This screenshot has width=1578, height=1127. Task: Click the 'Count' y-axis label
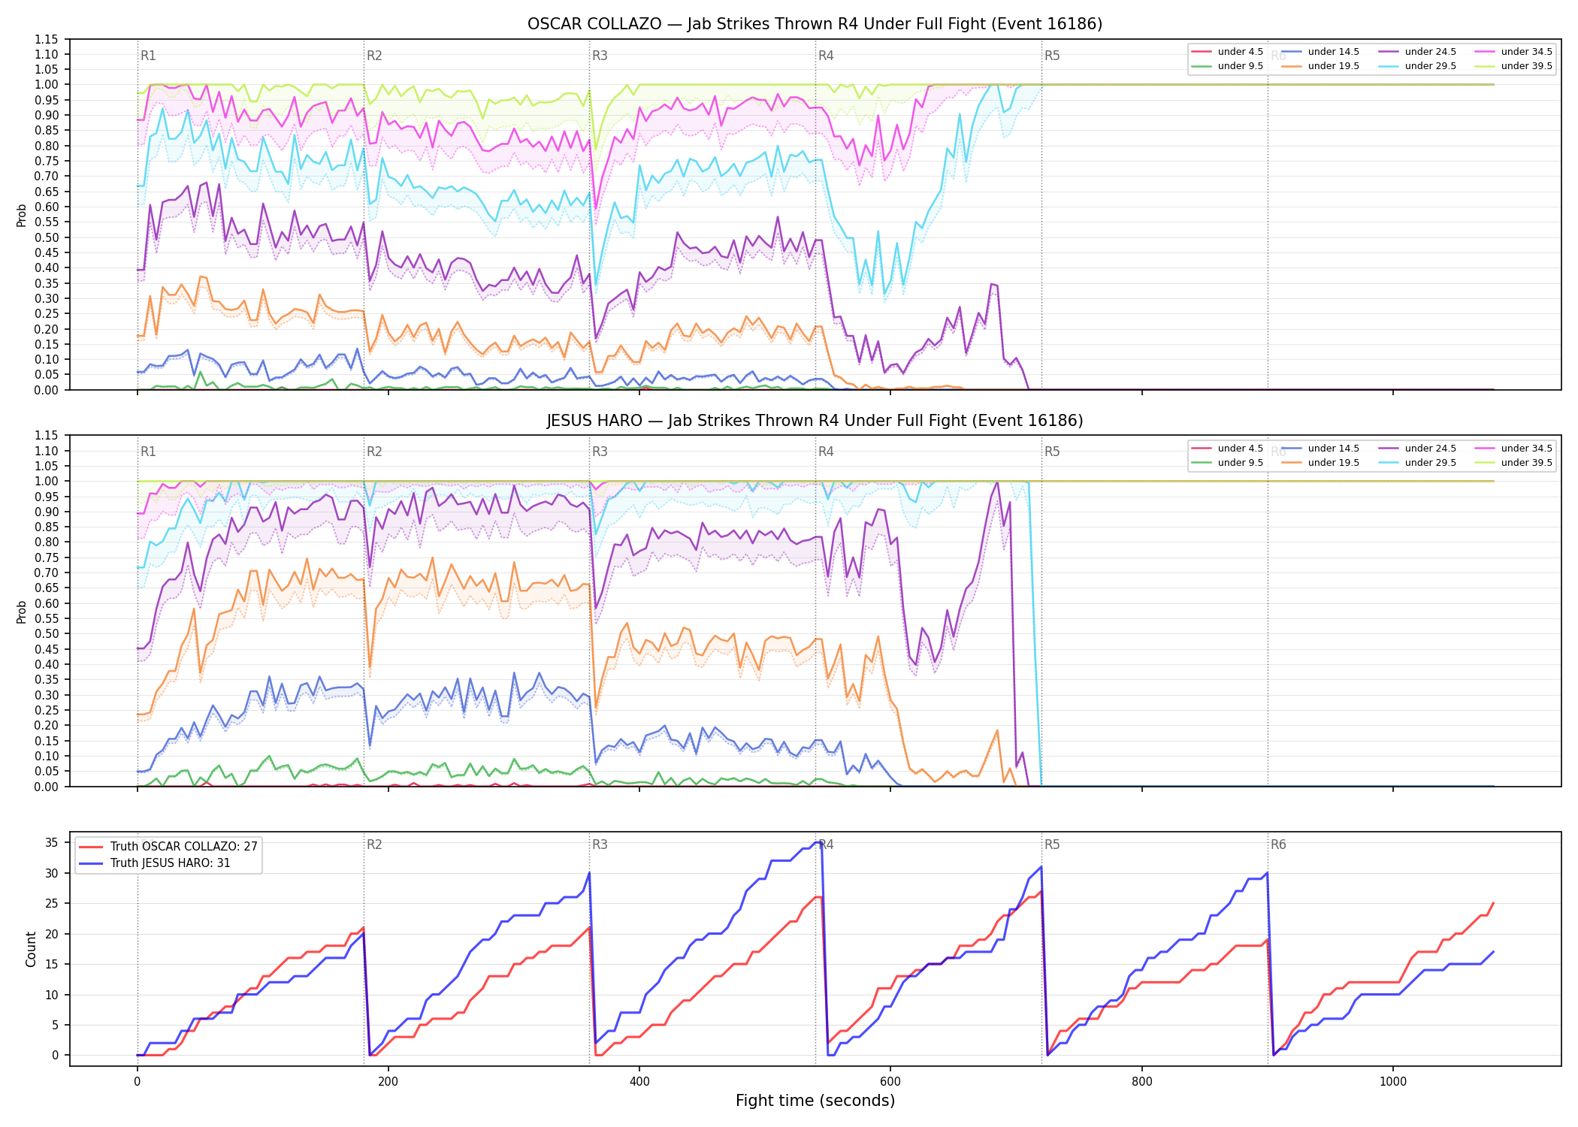(31, 949)
